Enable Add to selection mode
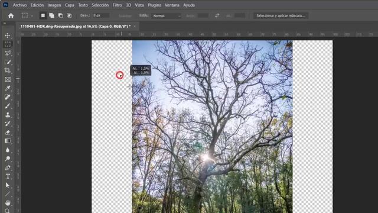The height and width of the screenshot is (213, 378). pyautogui.click(x=51, y=15)
